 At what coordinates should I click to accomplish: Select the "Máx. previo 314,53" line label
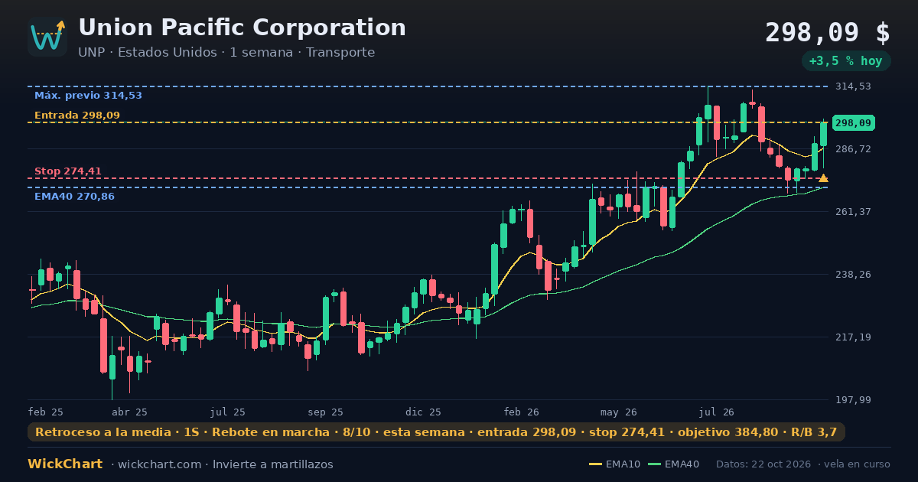(88, 96)
